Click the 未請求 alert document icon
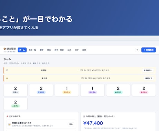Screen dimensions: 159x131 (7, 70)
